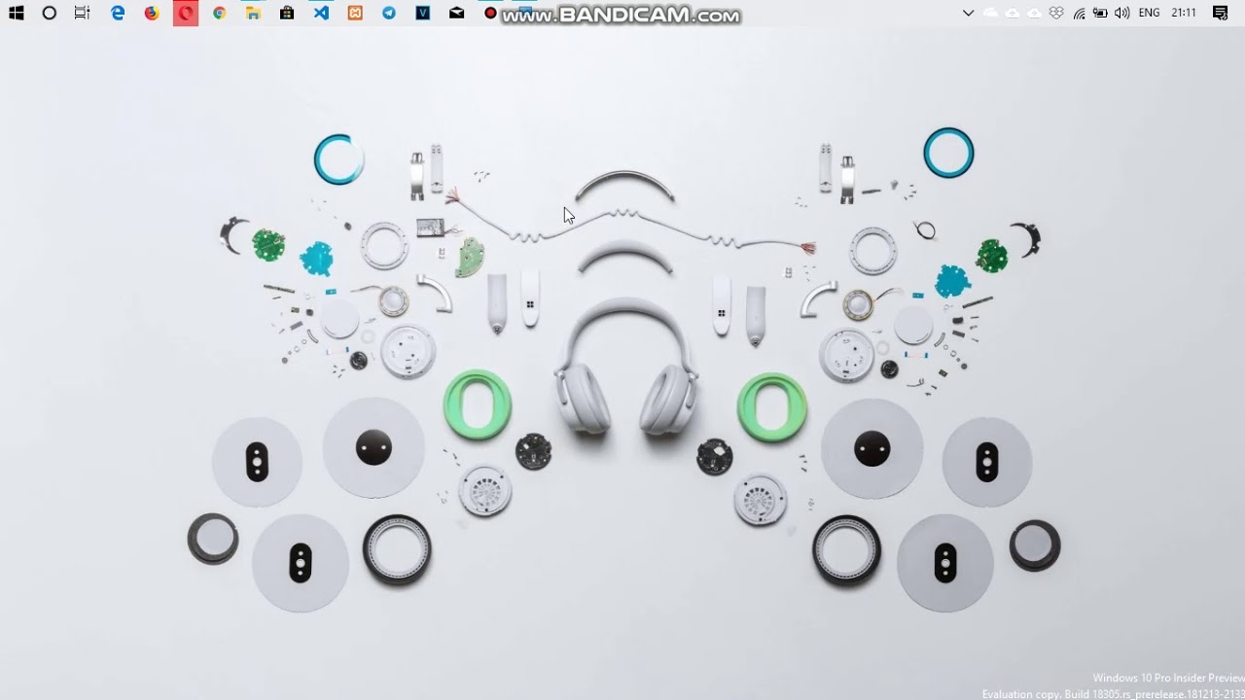The width and height of the screenshot is (1245, 700).
Task: Open the dark blue V application icon
Action: [x=423, y=14]
